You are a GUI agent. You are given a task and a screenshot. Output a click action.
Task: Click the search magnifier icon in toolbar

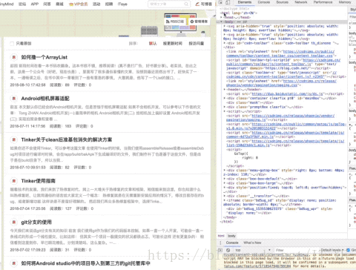186,4
